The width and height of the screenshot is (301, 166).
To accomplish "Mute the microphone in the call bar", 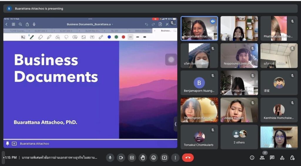I will pyautogui.click(x=110, y=158).
